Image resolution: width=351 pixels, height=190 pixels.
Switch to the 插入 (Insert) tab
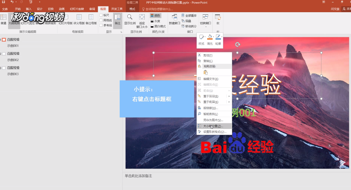[29, 9]
